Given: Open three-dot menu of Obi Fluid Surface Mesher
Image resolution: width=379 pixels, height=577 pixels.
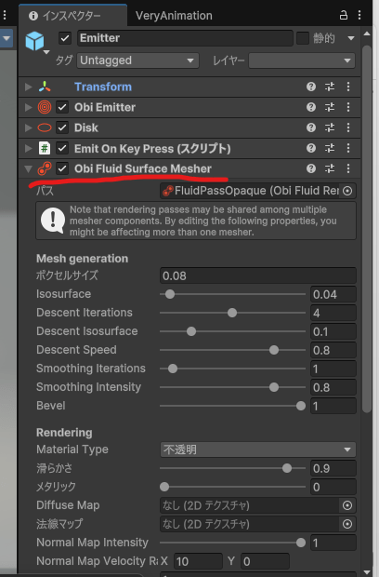Looking at the screenshot, I should [348, 168].
